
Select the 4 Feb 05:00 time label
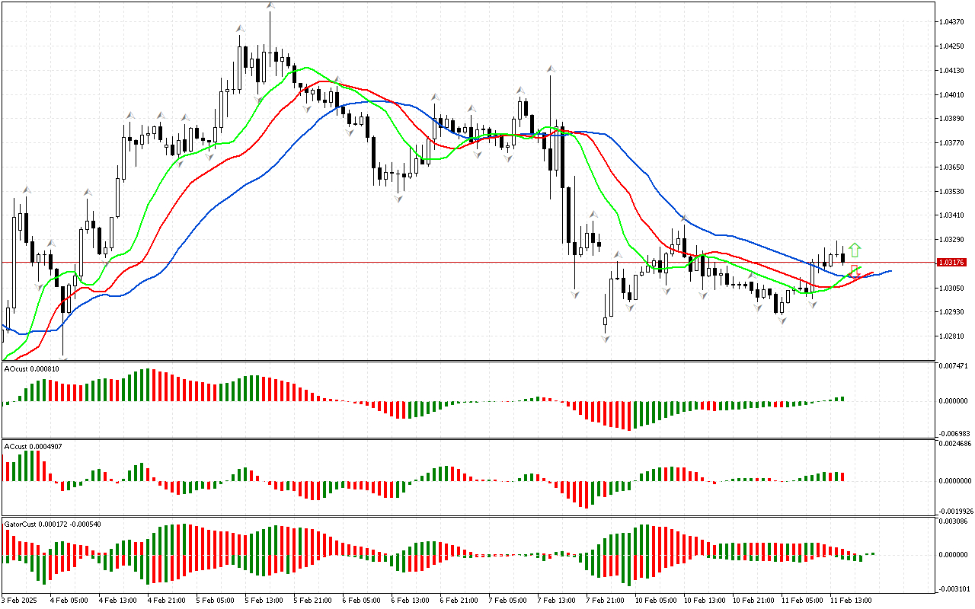click(x=70, y=600)
